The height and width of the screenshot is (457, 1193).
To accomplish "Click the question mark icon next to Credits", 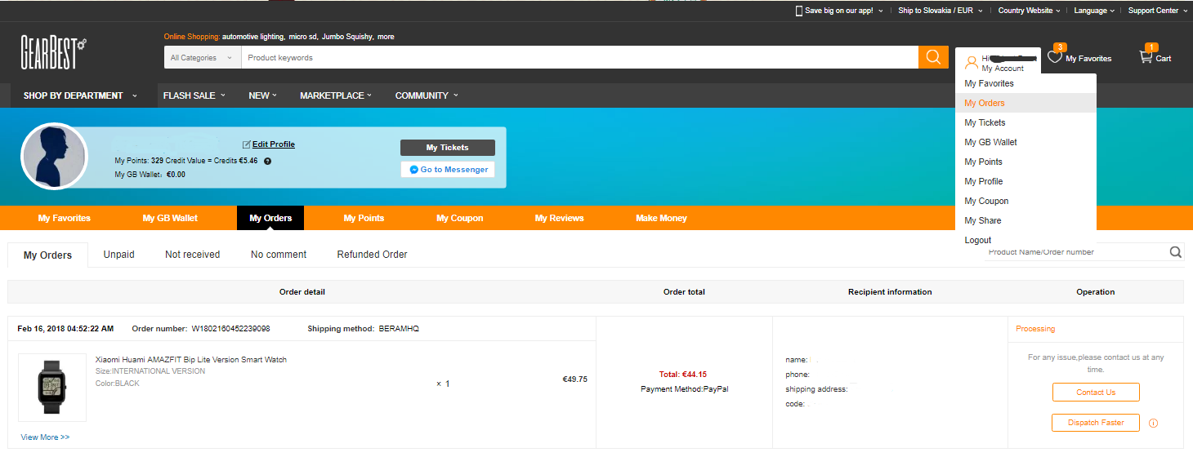I will (267, 161).
